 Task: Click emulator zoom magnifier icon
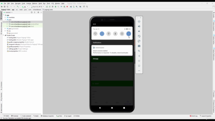pyautogui.click(x=139, y=51)
